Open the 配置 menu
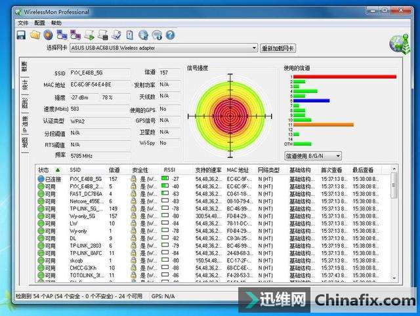 tap(39, 23)
